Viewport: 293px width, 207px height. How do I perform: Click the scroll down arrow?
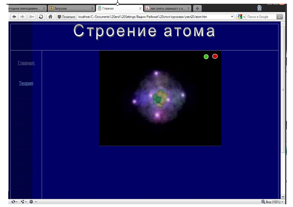(283, 197)
